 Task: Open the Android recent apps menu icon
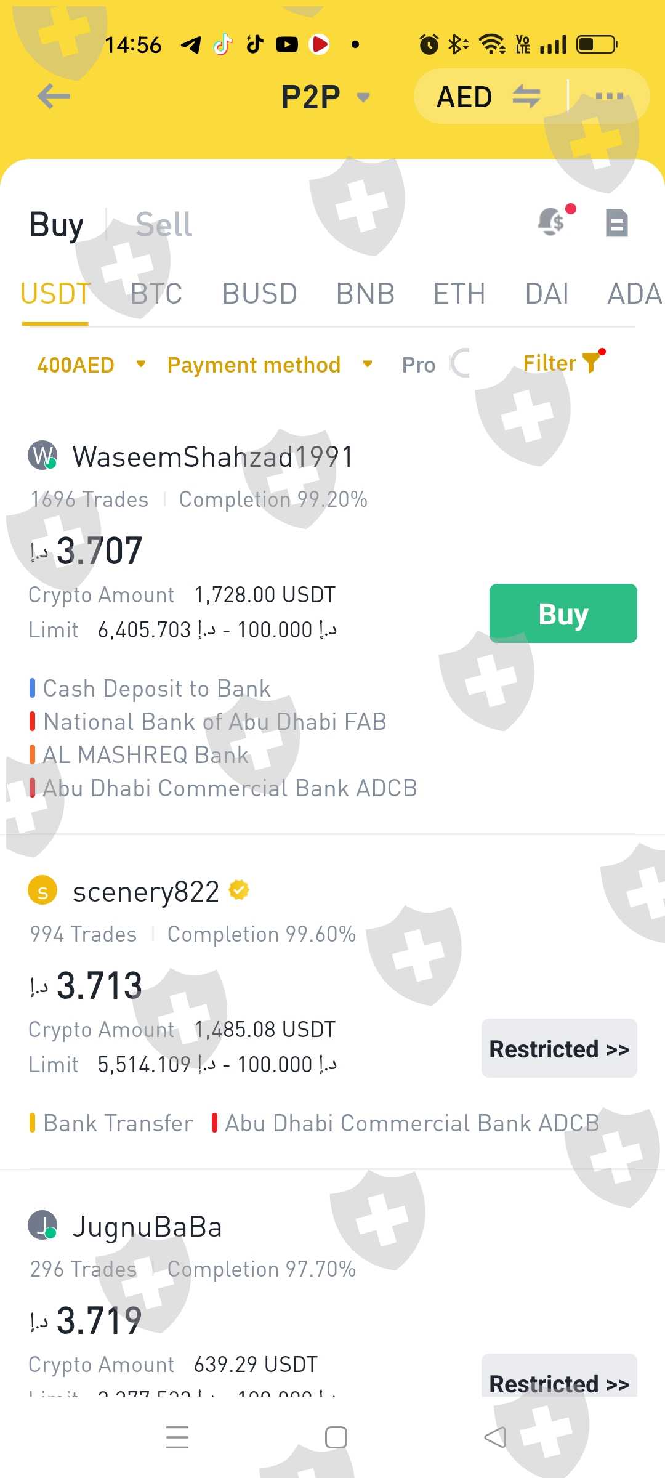pyautogui.click(x=177, y=1437)
